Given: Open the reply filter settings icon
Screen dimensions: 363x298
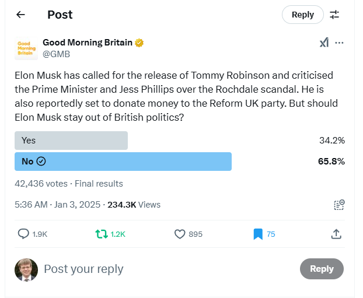Looking at the screenshot, I should pos(334,15).
